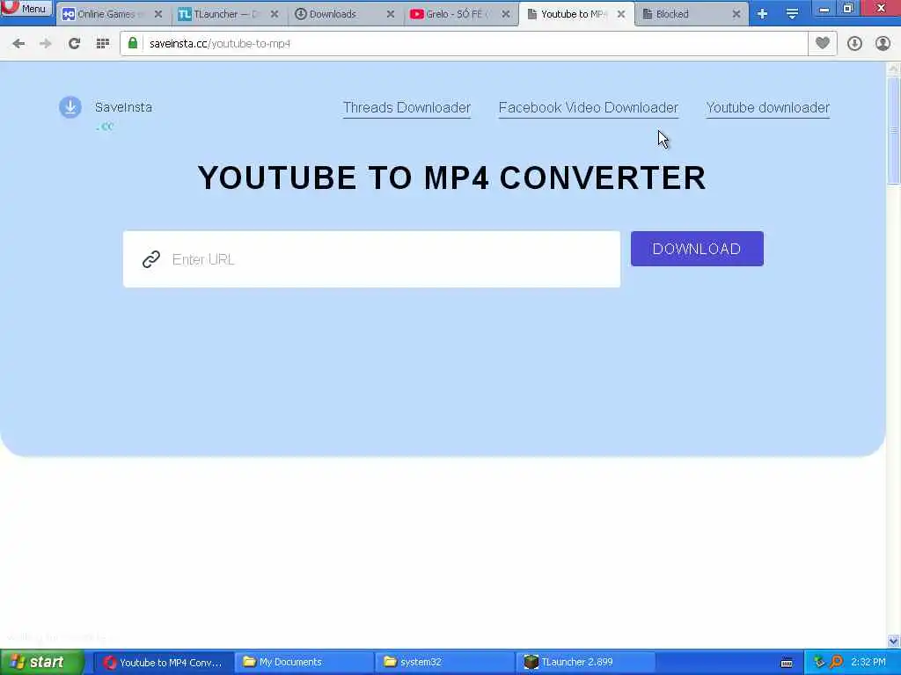Open a new tab with plus icon
901x675 pixels.
coord(762,14)
